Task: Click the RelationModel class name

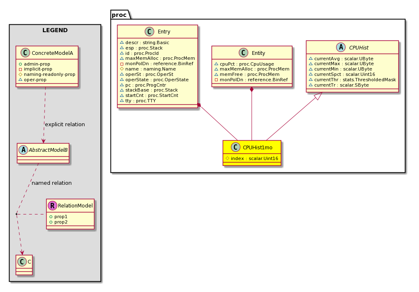Action: (x=75, y=206)
